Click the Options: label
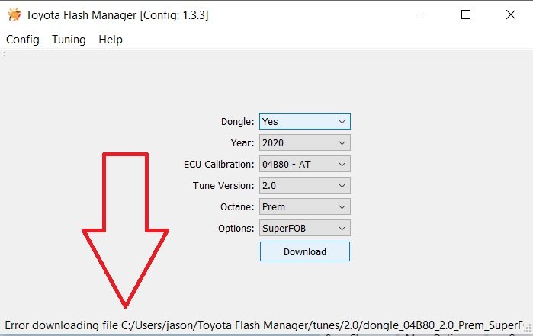 click(236, 229)
